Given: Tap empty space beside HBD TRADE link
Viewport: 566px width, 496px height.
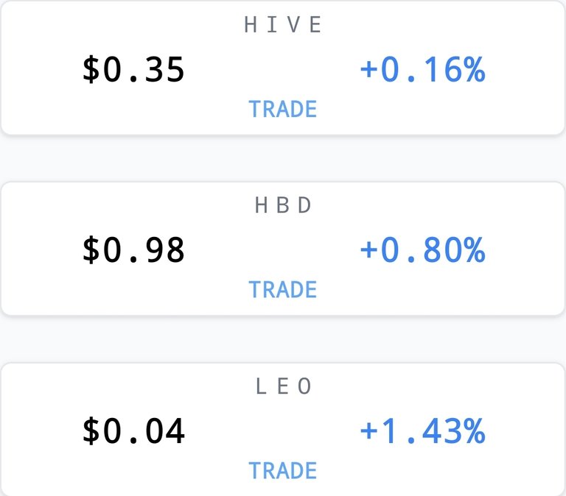Looking at the screenshot, I should (415, 290).
